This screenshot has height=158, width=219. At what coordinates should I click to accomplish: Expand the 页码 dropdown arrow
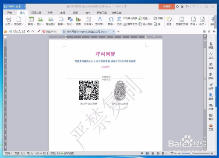[x=196, y=24]
